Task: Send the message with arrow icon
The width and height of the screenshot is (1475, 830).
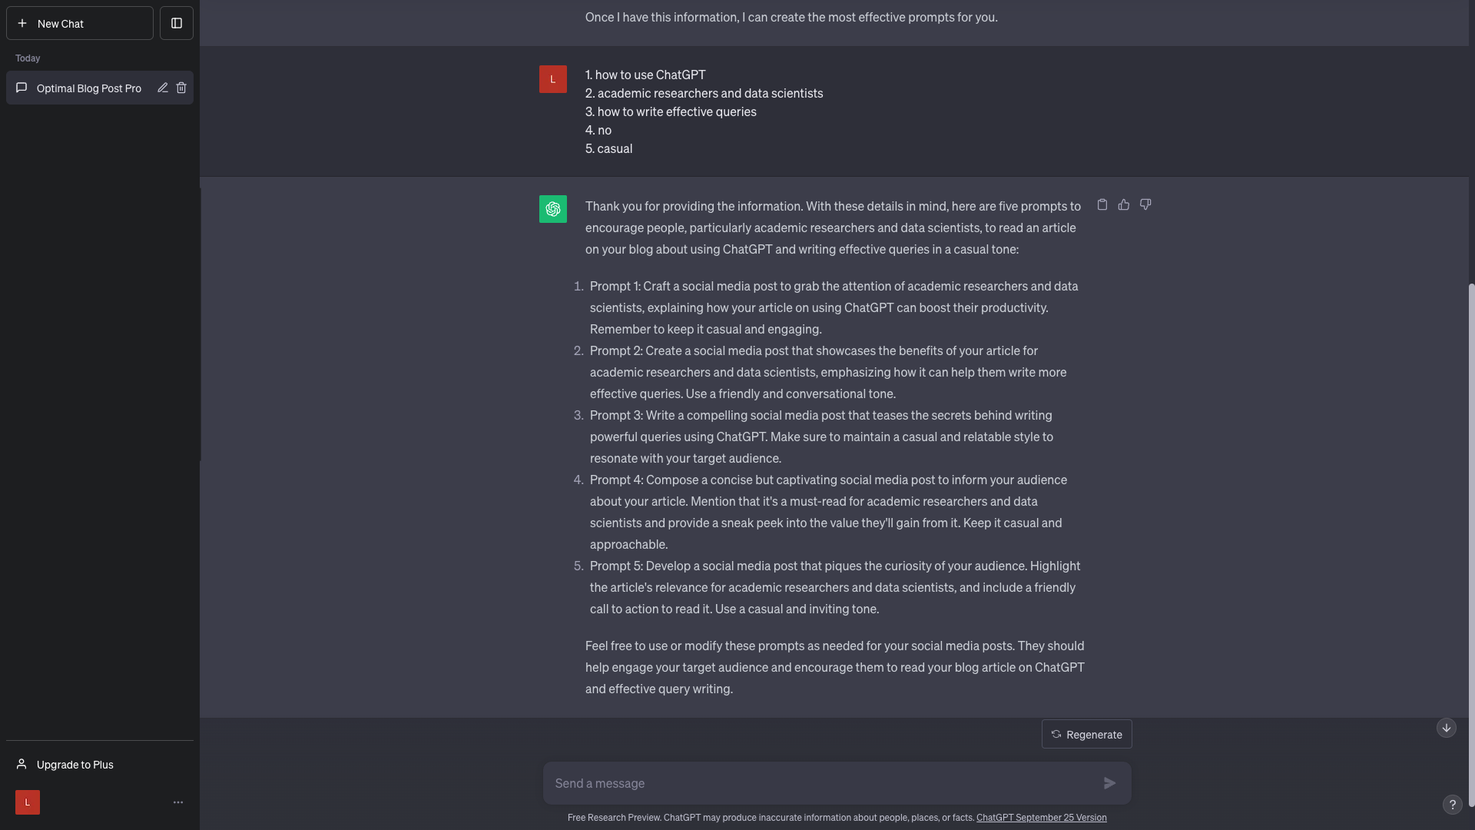Action: tap(1110, 783)
